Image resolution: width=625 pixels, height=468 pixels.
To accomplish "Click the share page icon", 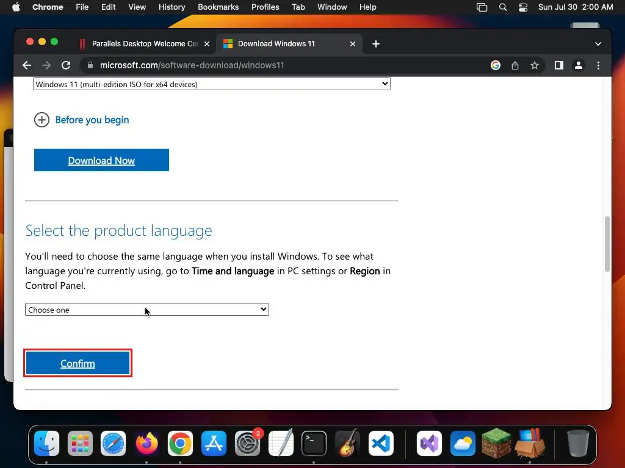I will (x=515, y=65).
